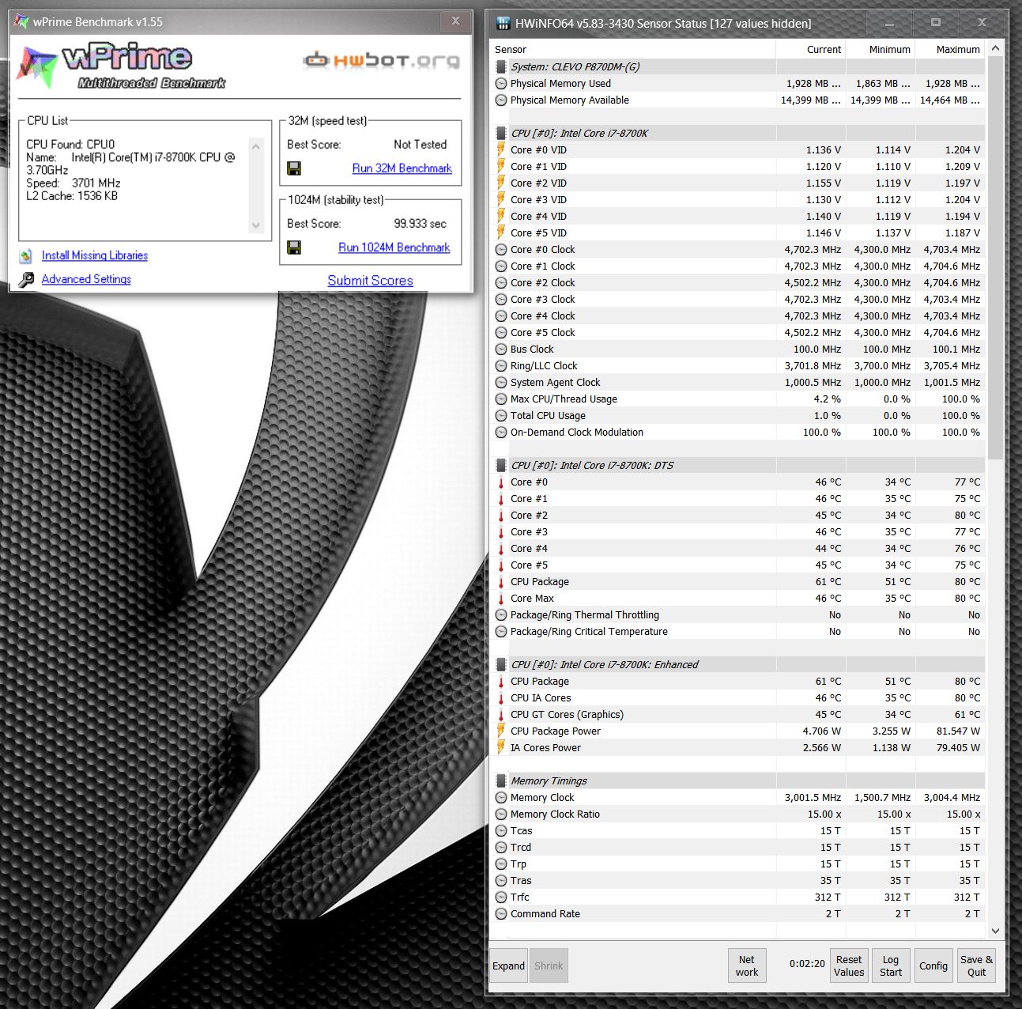Click the Command Rate gauge icon
The width and height of the screenshot is (1022, 1009).
coord(501,913)
